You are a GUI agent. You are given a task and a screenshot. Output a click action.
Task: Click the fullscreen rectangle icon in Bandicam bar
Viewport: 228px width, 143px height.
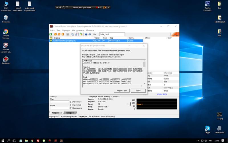(67, 7)
